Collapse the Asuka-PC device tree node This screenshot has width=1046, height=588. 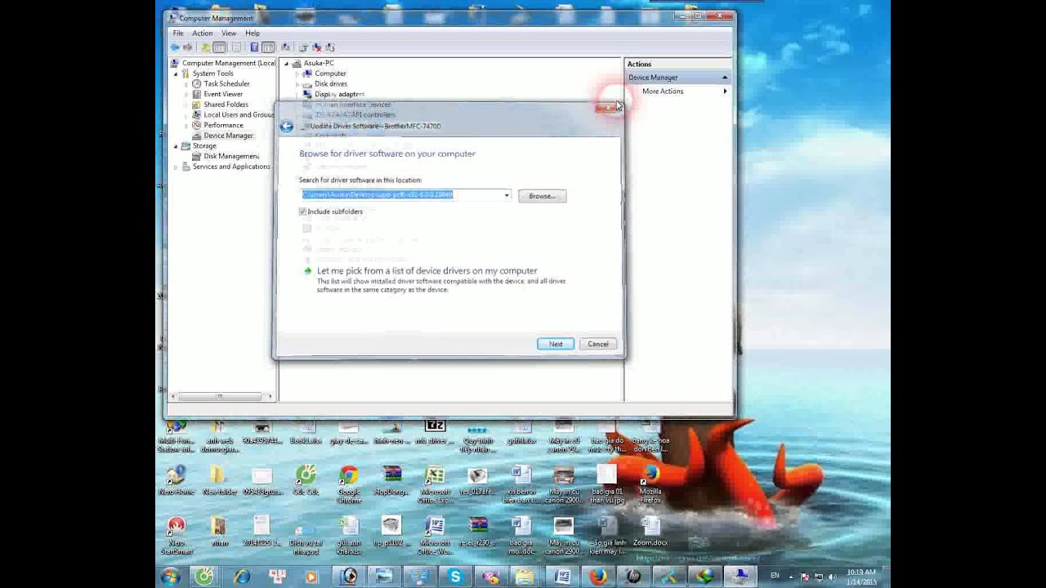click(x=286, y=64)
